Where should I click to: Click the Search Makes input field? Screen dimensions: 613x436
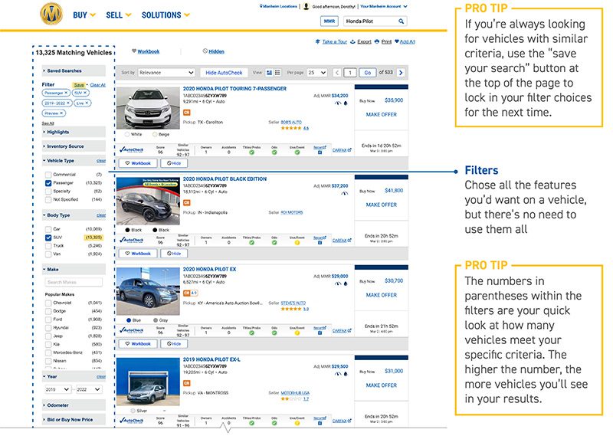coord(74,282)
